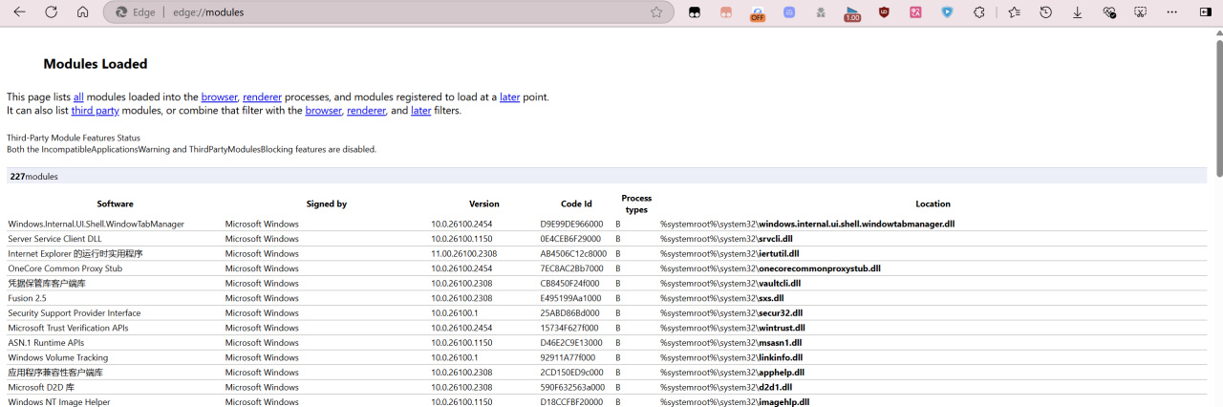Click the 'Modules Loaded' heading
Screen dimensions: 1223x407
[96, 64]
